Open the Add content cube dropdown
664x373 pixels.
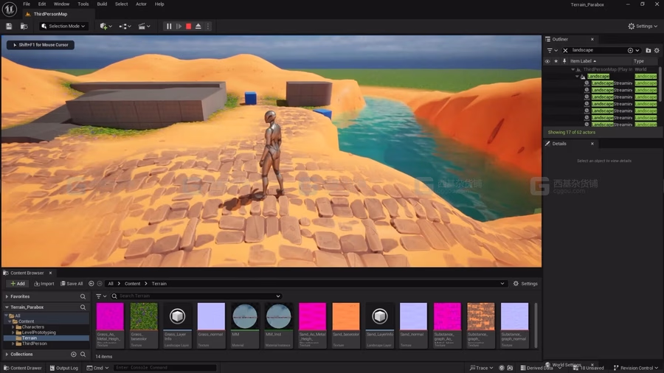click(x=106, y=27)
